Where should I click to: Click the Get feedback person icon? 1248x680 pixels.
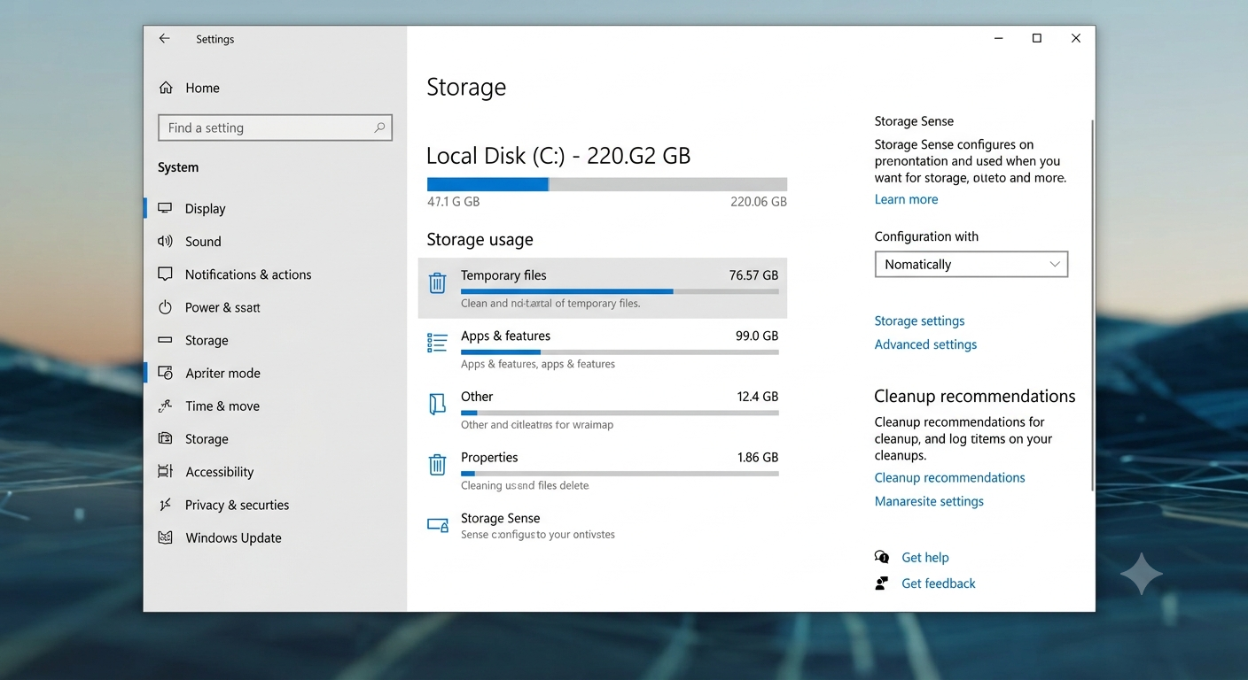pyautogui.click(x=882, y=583)
